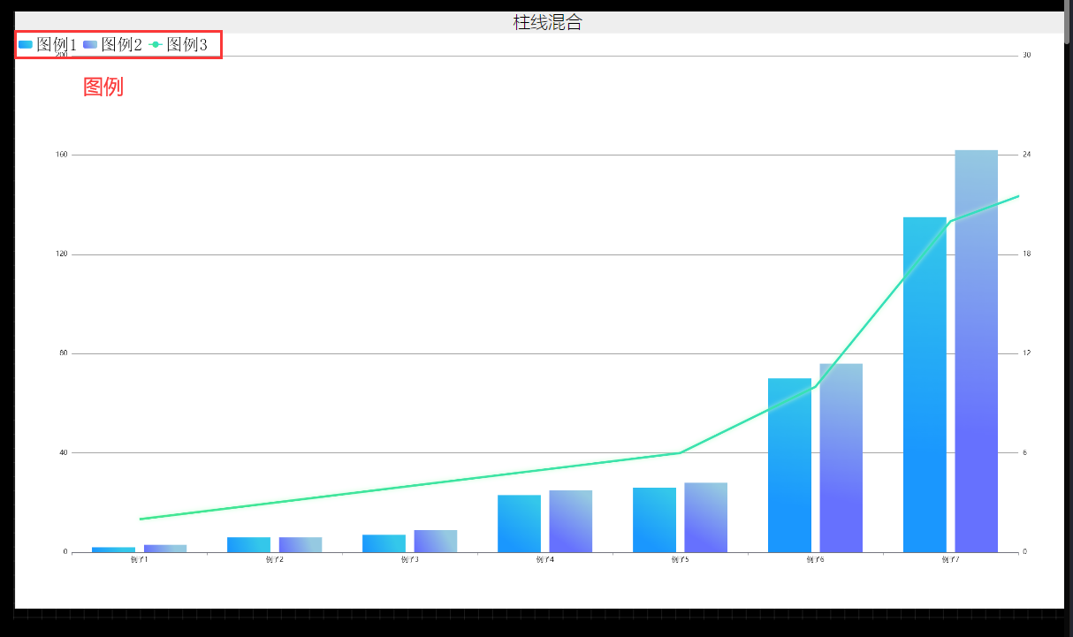Toggle the 图例1 series label

57,45
